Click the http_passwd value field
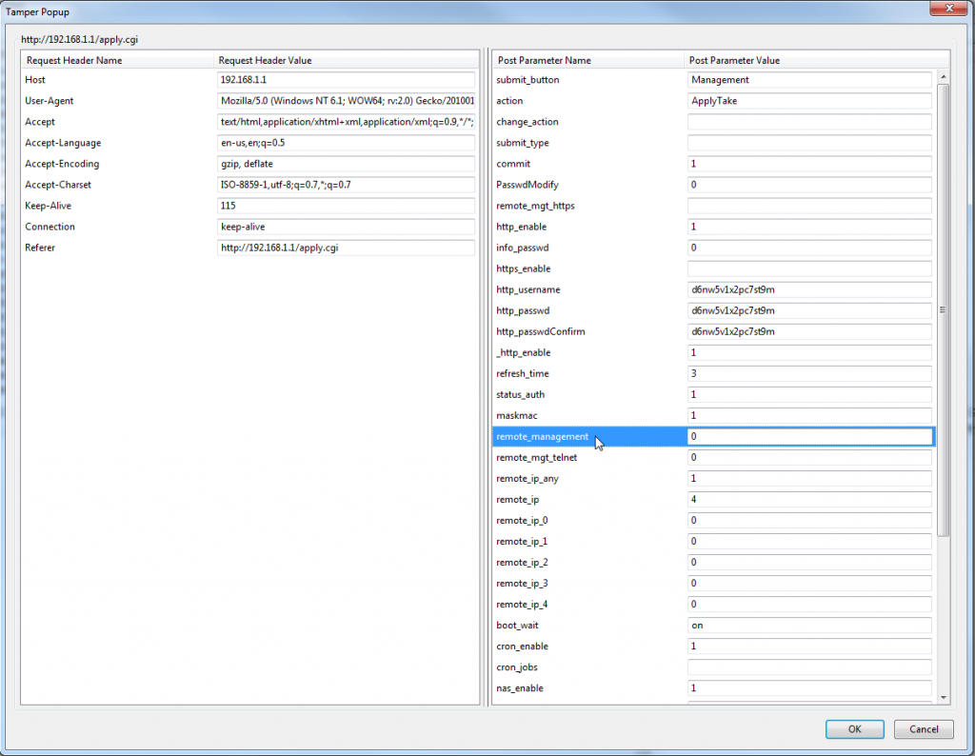Image resolution: width=975 pixels, height=756 pixels. point(809,310)
